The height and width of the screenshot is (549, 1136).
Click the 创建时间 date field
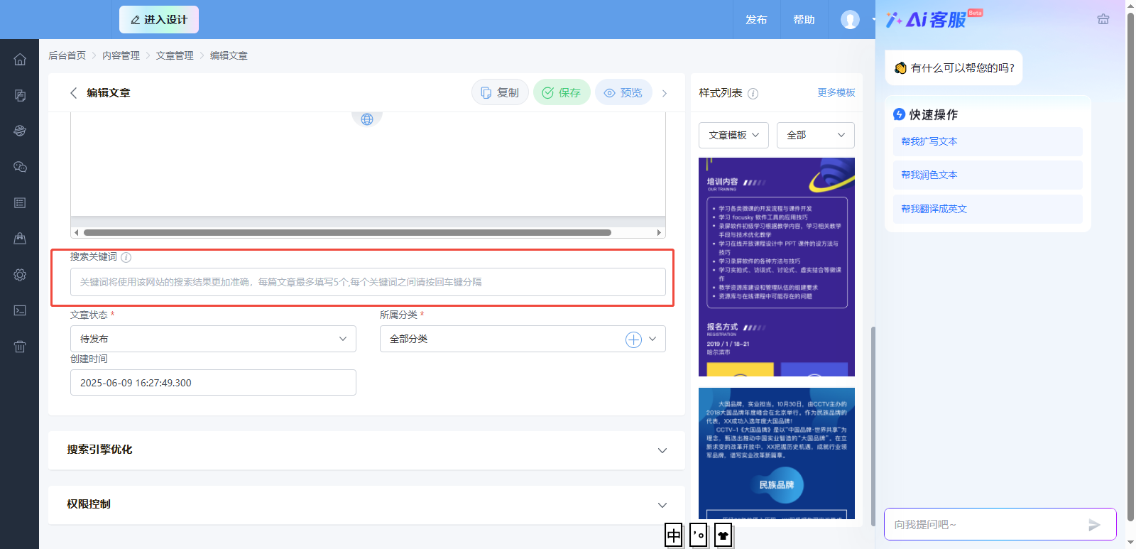[x=213, y=383]
